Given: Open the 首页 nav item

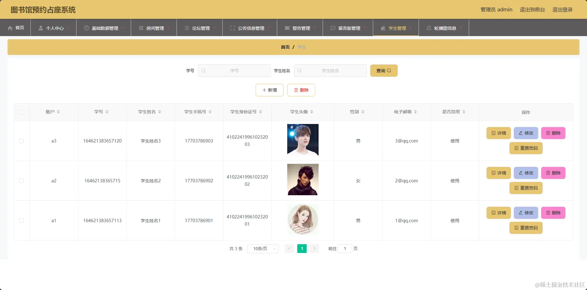Looking at the screenshot, I should click(15, 28).
